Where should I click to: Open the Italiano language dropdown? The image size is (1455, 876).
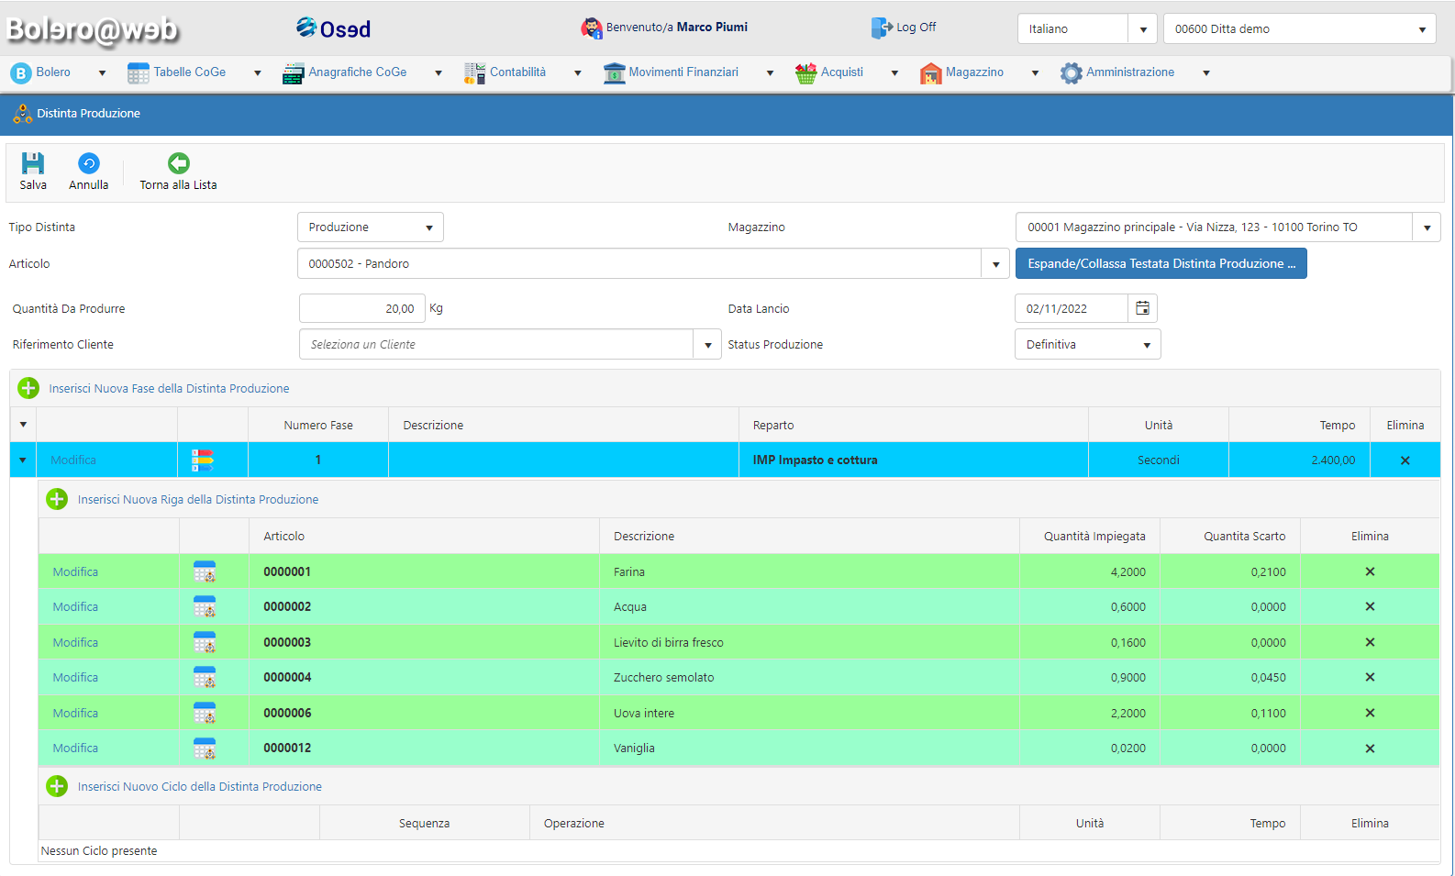[1142, 29]
